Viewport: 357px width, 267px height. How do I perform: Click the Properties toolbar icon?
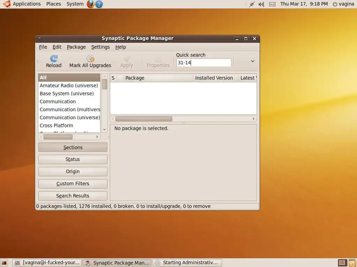coord(158,58)
